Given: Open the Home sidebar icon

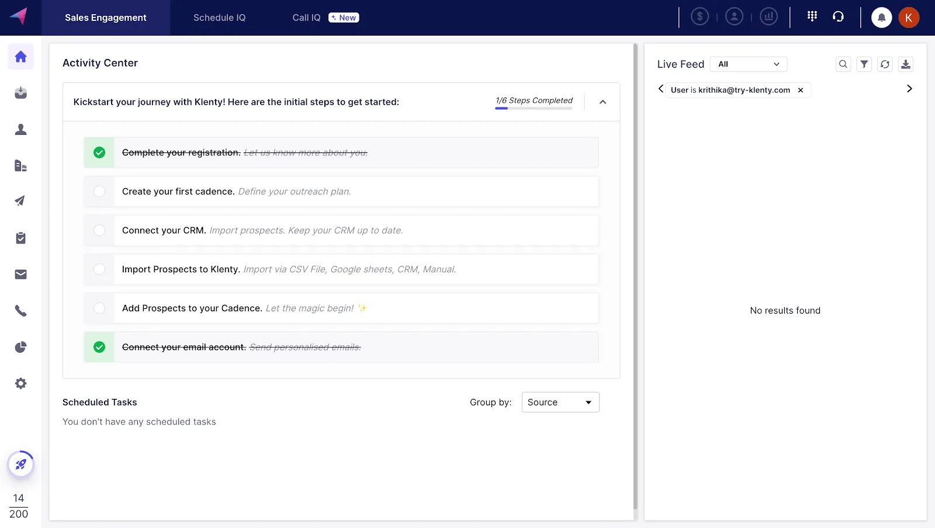Looking at the screenshot, I should tap(20, 57).
